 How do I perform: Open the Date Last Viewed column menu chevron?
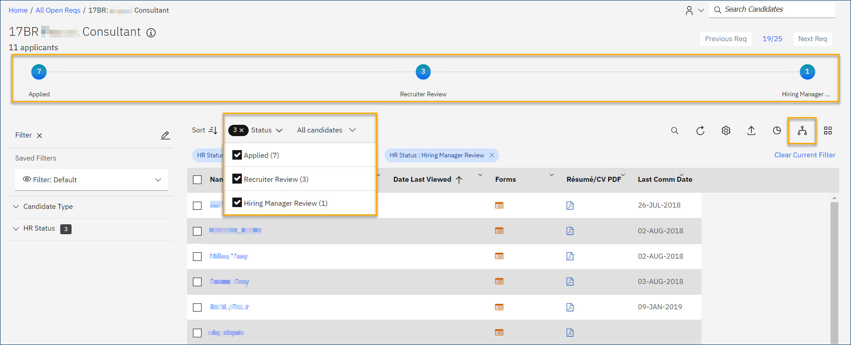[480, 175]
